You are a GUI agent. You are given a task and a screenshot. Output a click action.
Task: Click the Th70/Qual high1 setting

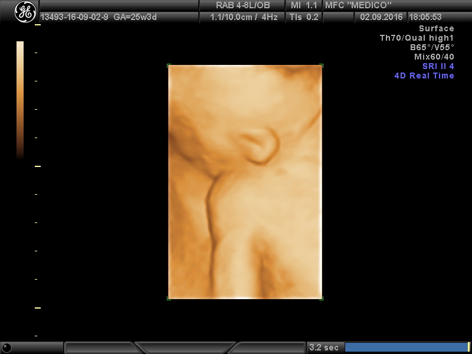click(x=417, y=38)
